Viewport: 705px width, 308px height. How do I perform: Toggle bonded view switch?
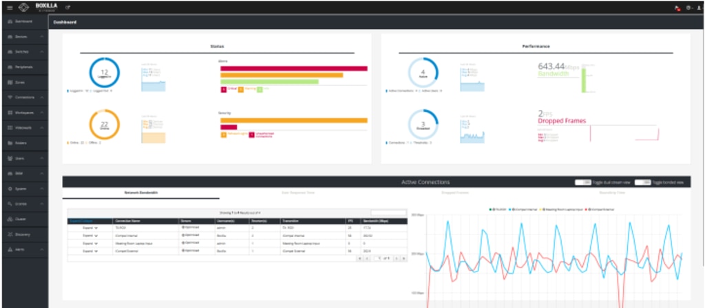pos(643,182)
